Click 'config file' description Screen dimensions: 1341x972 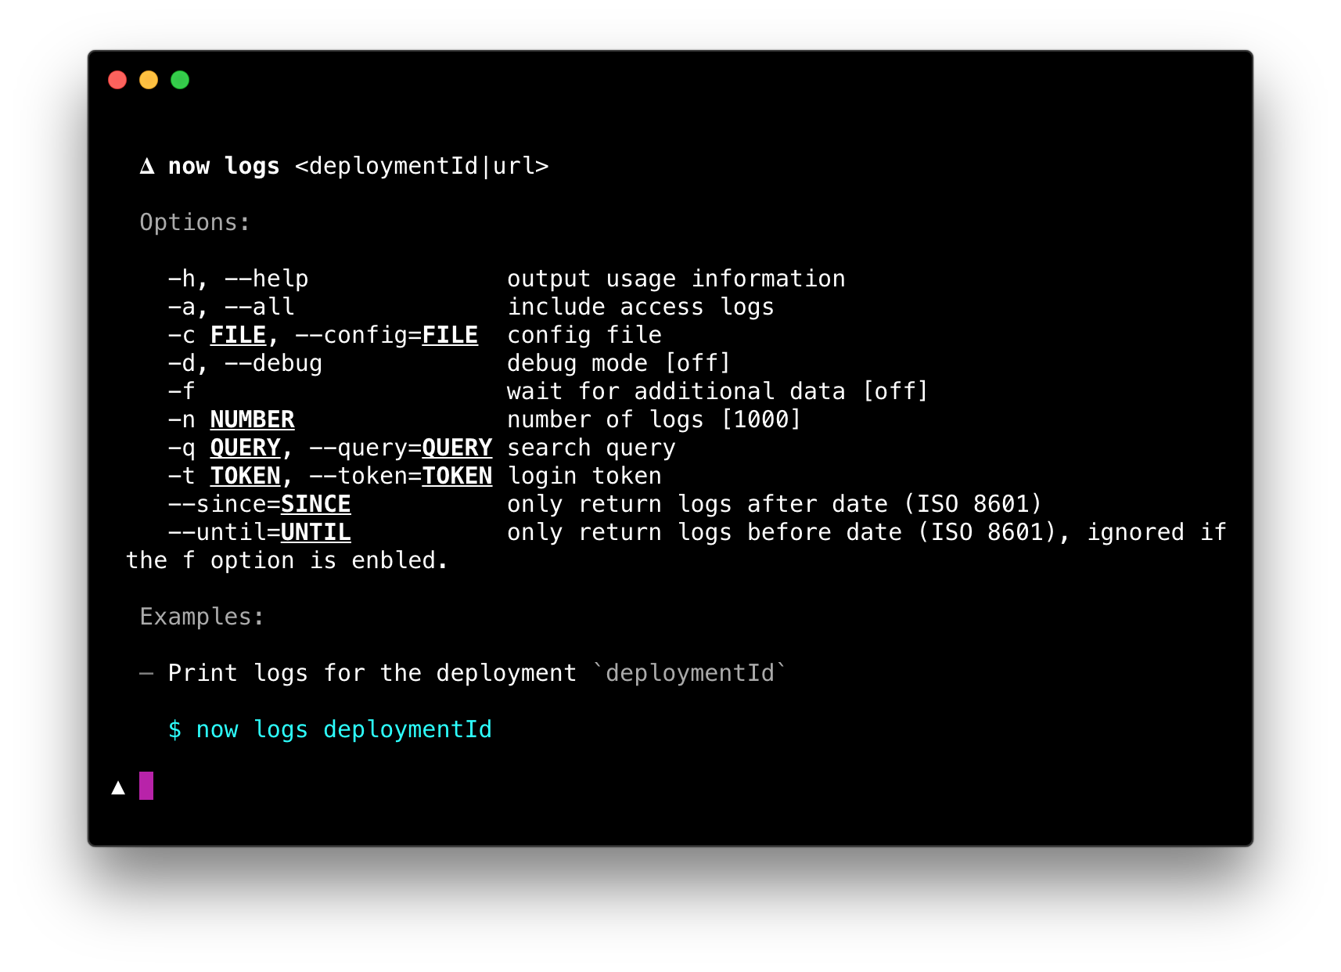pos(584,335)
